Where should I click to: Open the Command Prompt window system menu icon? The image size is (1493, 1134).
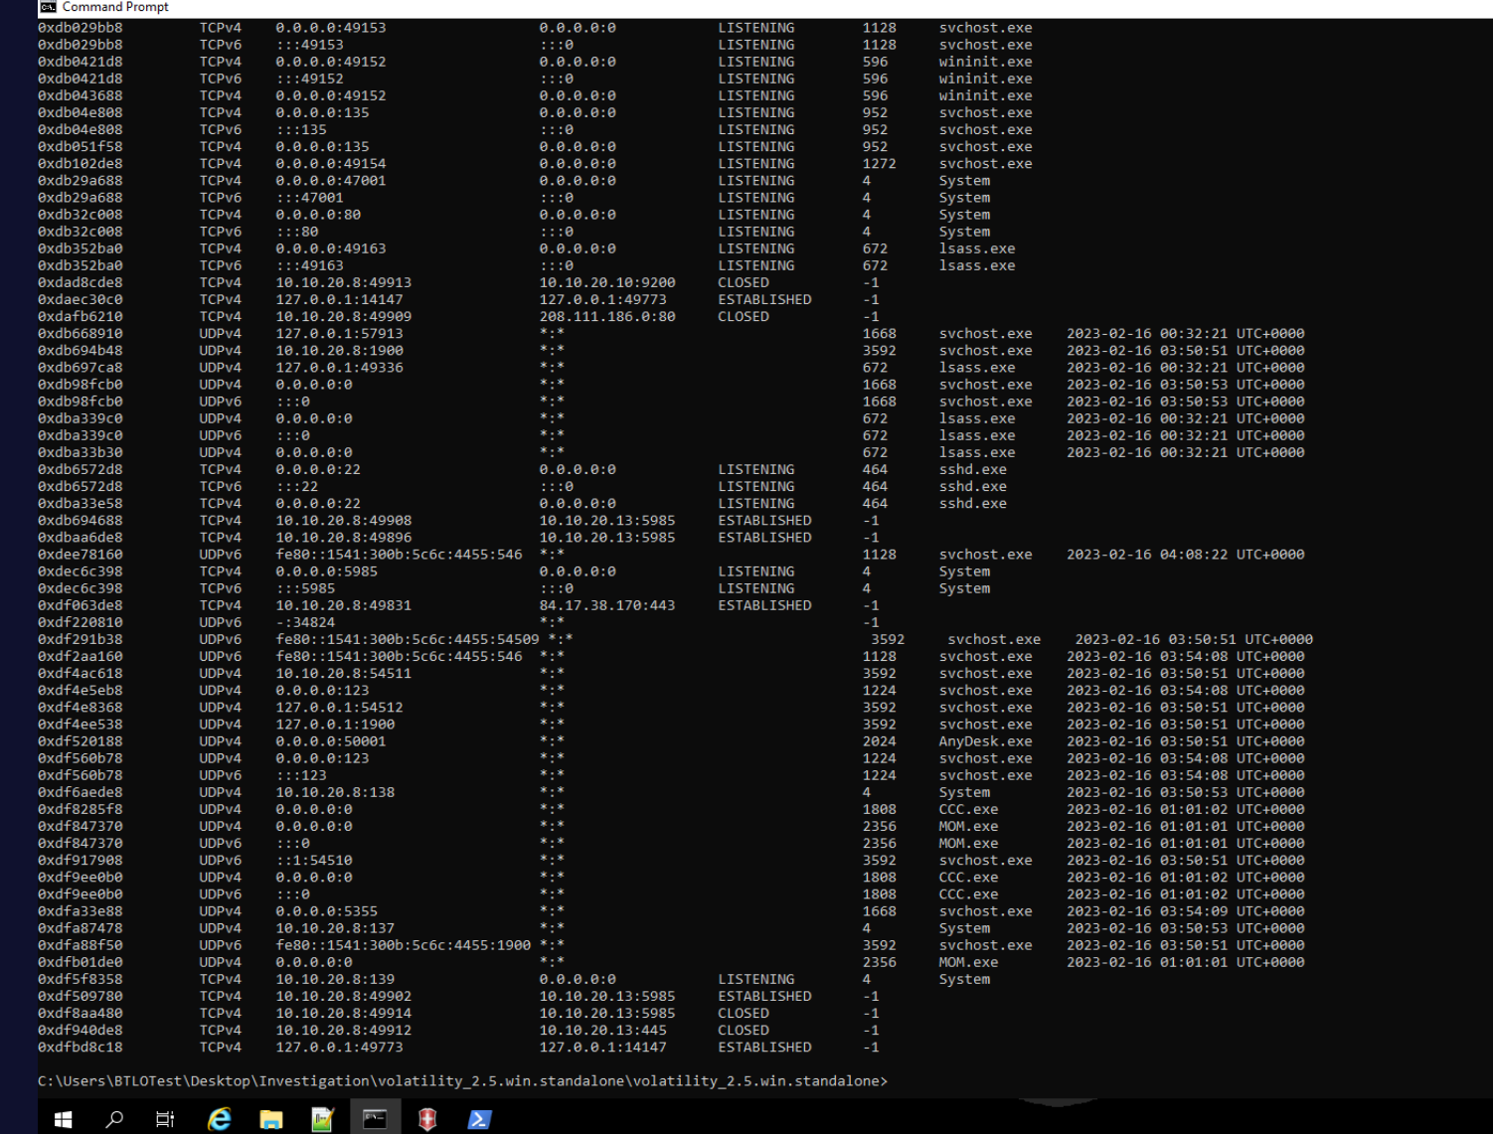click(x=48, y=7)
